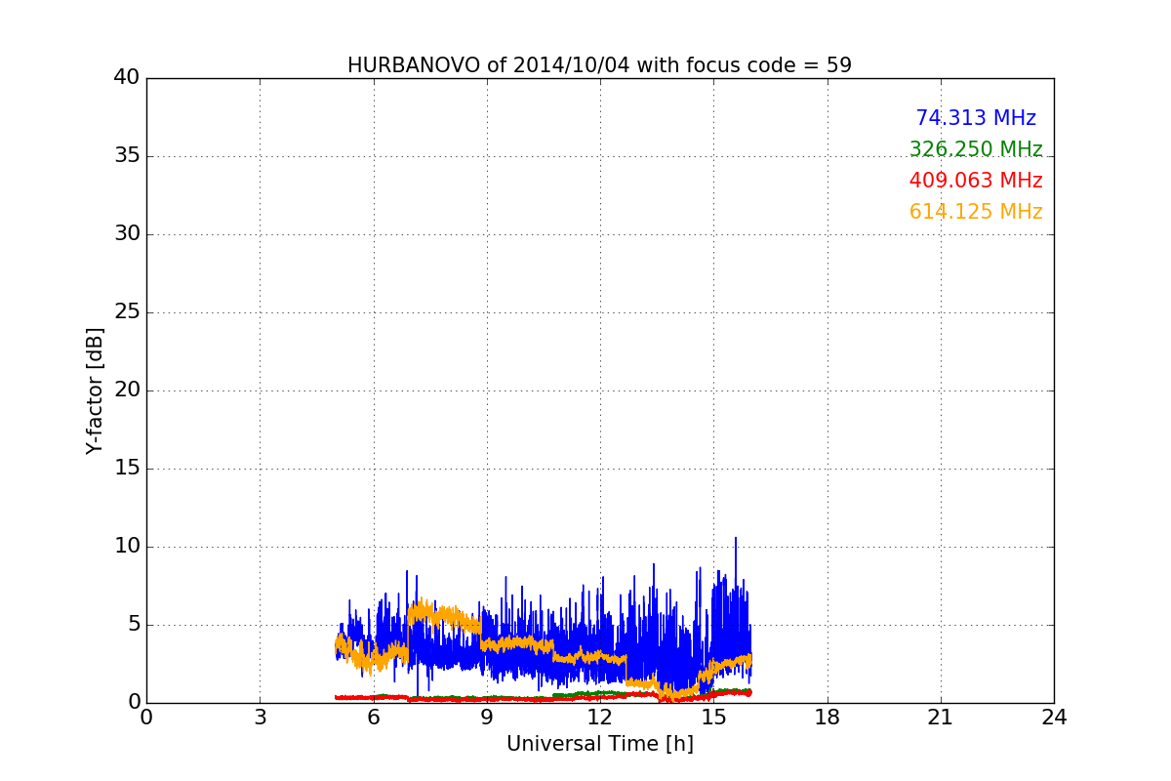Click the 74.313 MHz legend label

(976, 118)
